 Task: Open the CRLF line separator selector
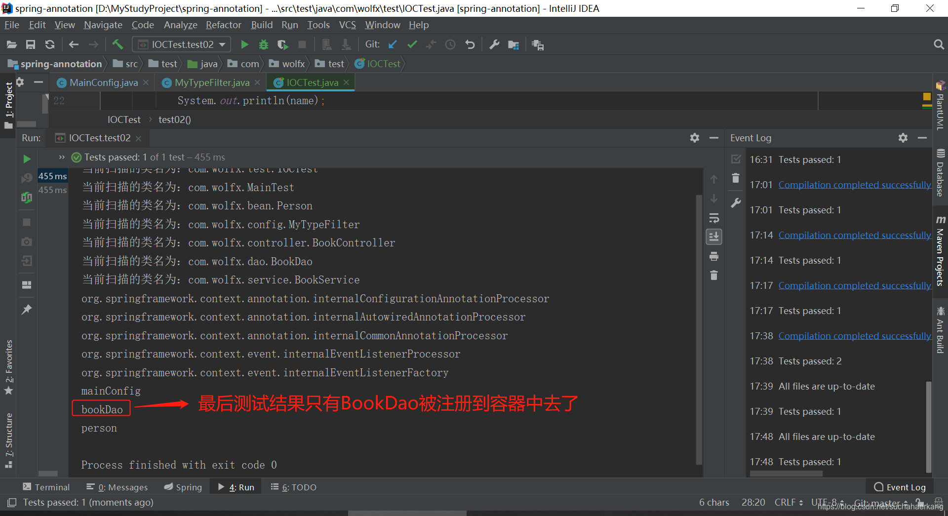coord(789,502)
